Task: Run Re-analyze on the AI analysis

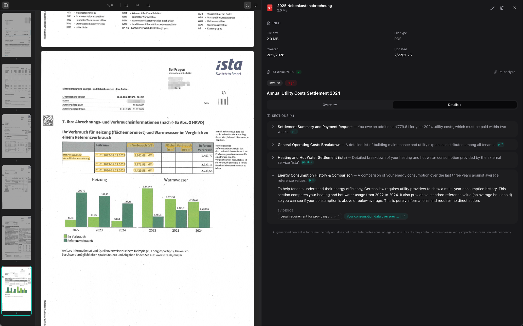Action: 504,72
